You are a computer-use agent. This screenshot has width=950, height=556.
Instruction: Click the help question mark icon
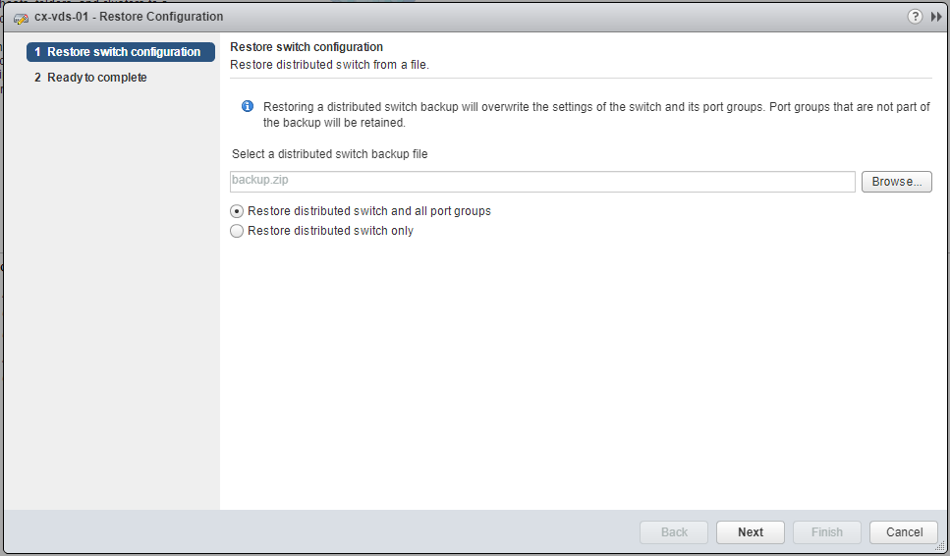coord(916,17)
